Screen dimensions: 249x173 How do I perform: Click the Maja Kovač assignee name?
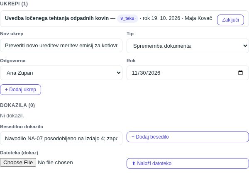pos(198,18)
